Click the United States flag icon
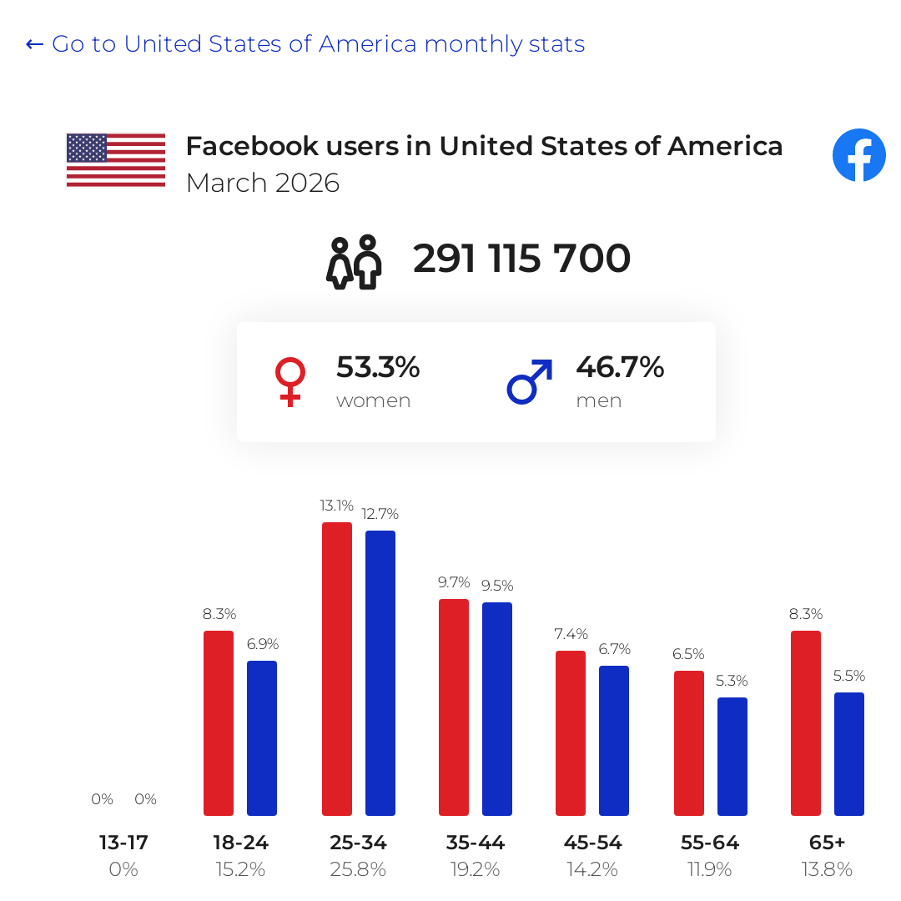Viewport: 901px width, 901px height. tap(116, 160)
